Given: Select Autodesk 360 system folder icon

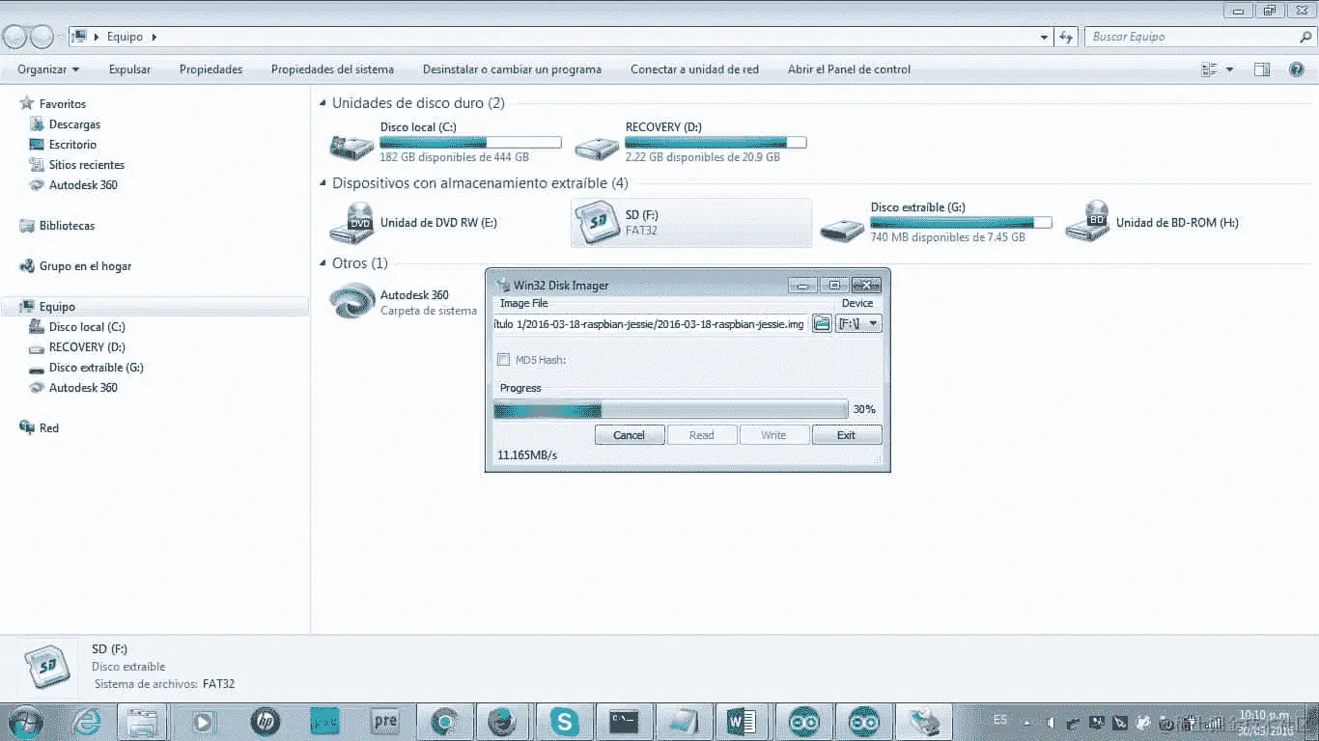Looking at the screenshot, I should coord(351,301).
